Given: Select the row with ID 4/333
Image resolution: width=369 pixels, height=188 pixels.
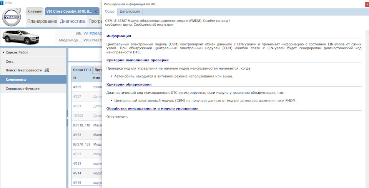Looking at the screenshot, I should click(86, 154).
